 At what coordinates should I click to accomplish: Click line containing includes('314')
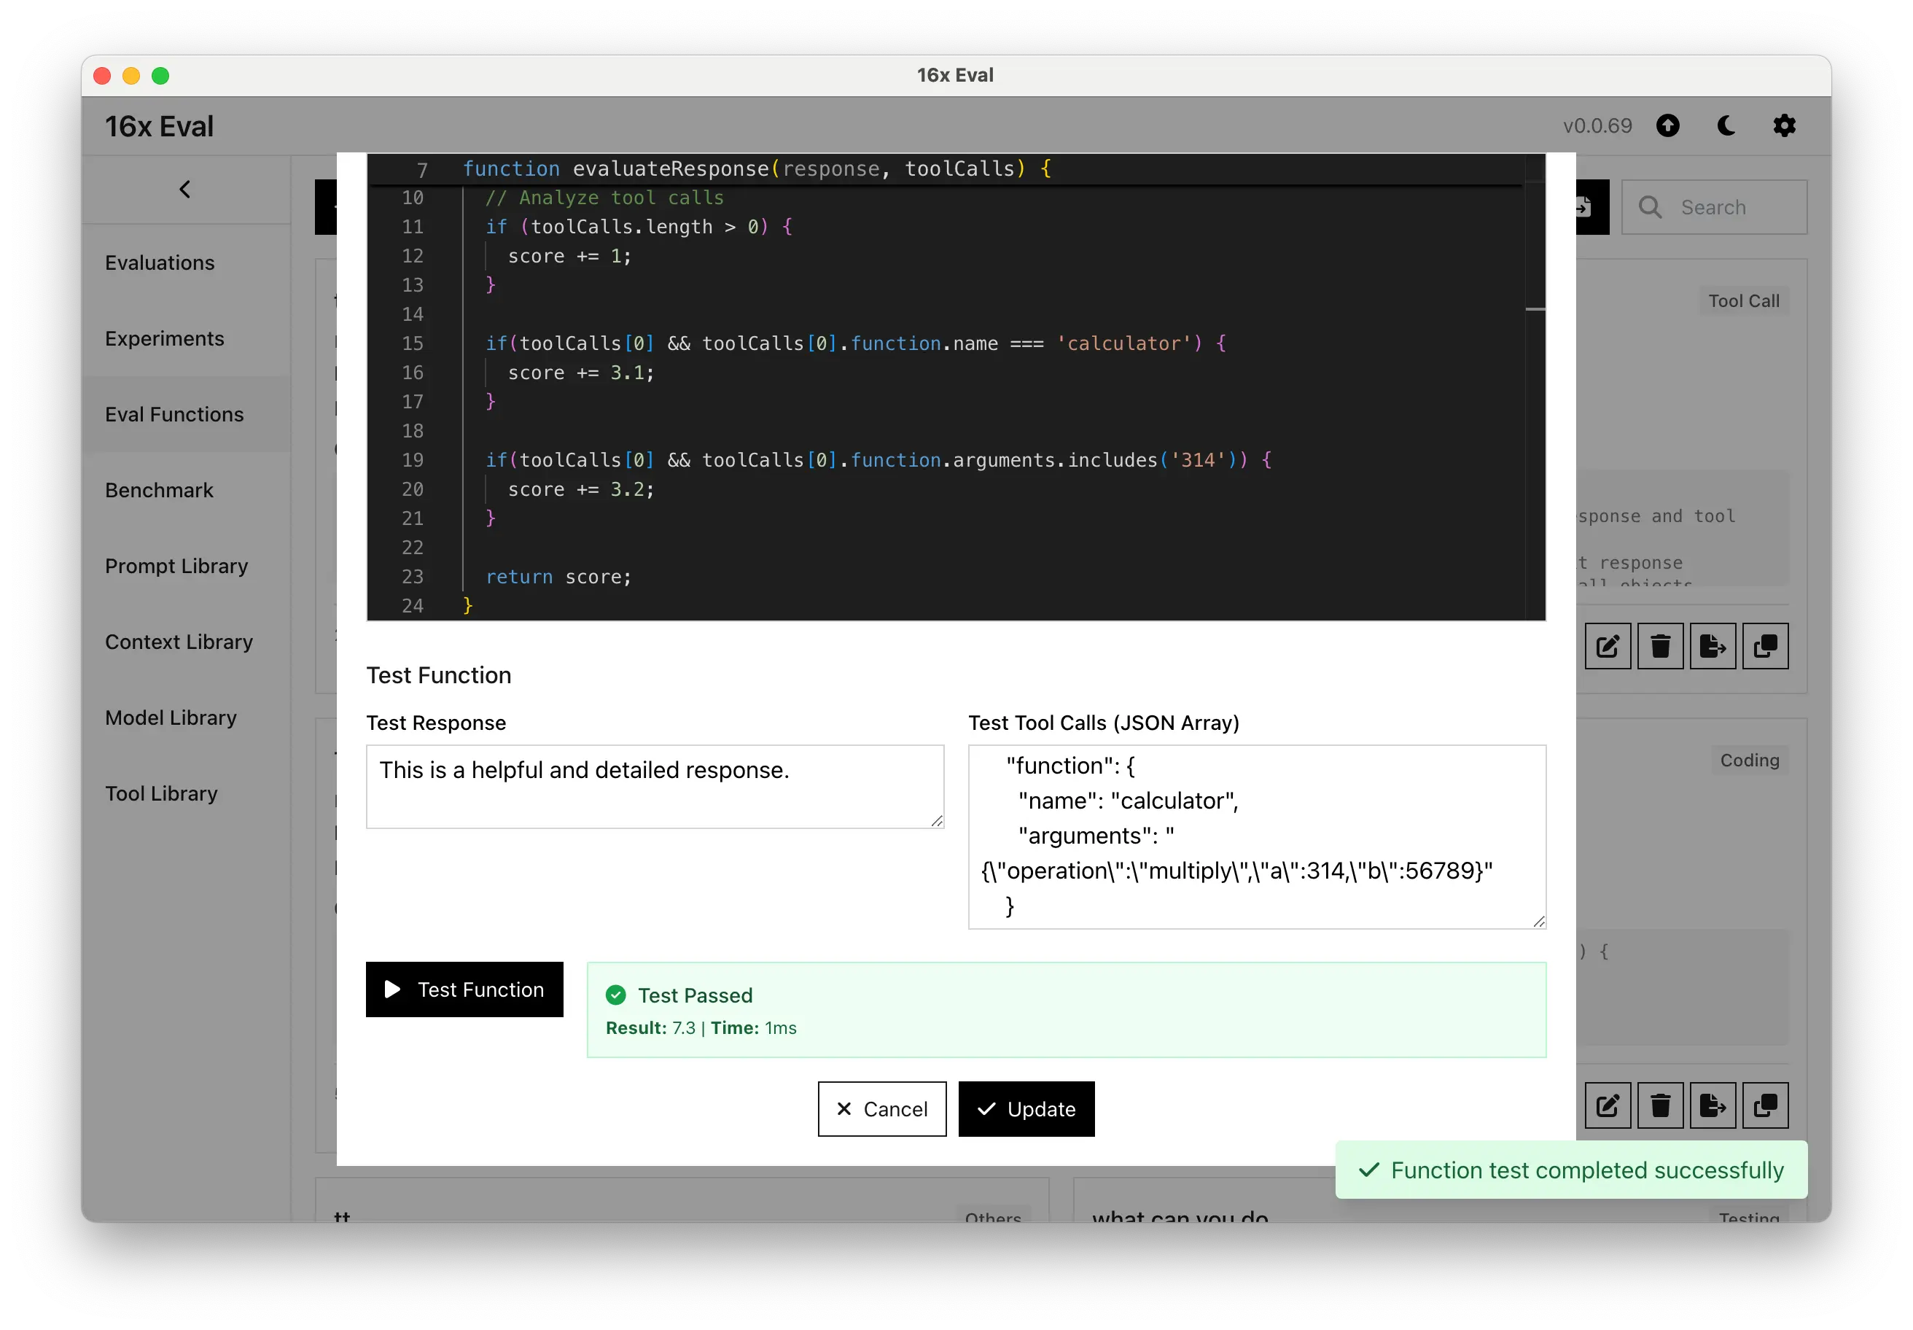pyautogui.click(x=878, y=460)
